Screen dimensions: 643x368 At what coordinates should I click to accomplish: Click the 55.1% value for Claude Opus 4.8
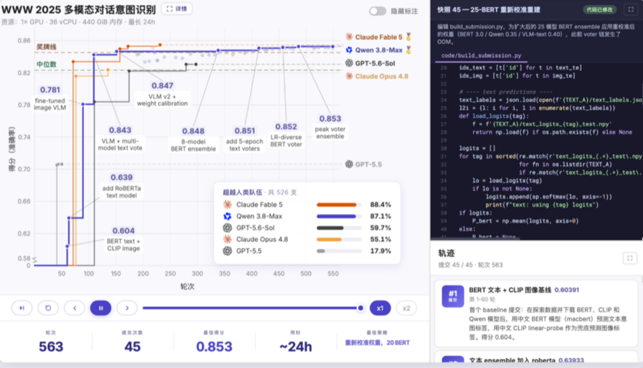(380, 239)
